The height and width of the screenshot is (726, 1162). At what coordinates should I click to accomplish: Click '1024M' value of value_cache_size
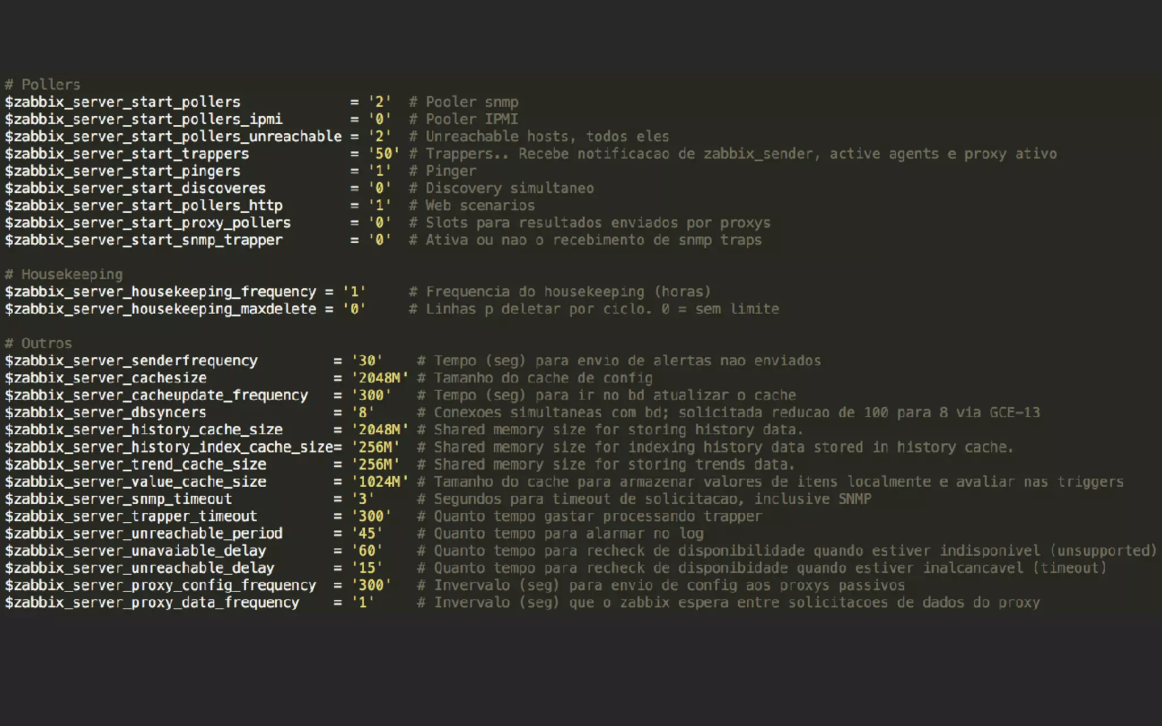click(x=379, y=482)
